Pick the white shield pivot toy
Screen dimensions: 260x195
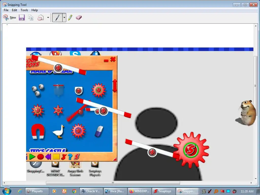coord(79,91)
